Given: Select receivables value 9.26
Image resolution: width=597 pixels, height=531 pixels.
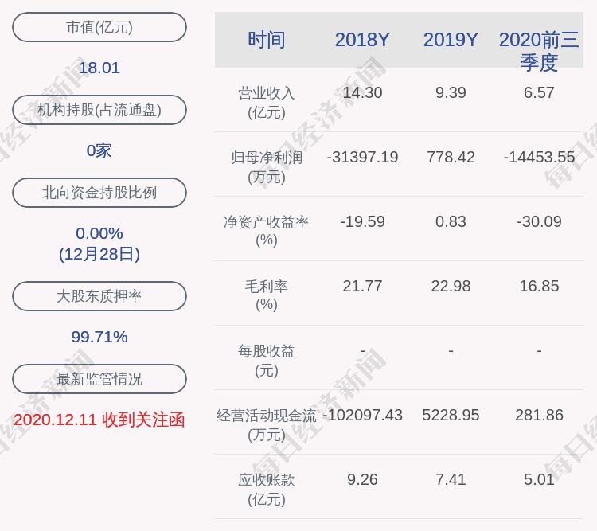Looking at the screenshot, I should tap(362, 479).
